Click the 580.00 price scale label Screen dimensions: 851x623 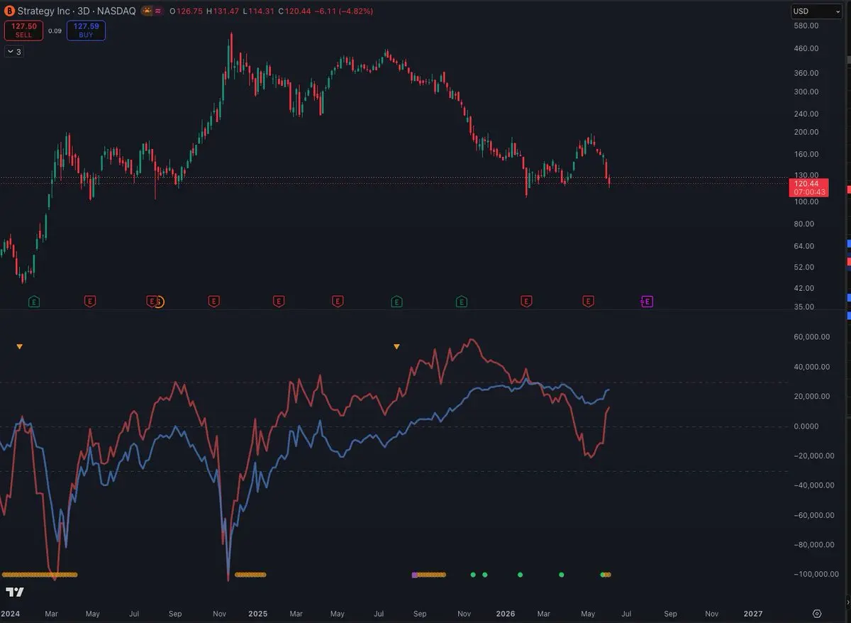pos(807,26)
